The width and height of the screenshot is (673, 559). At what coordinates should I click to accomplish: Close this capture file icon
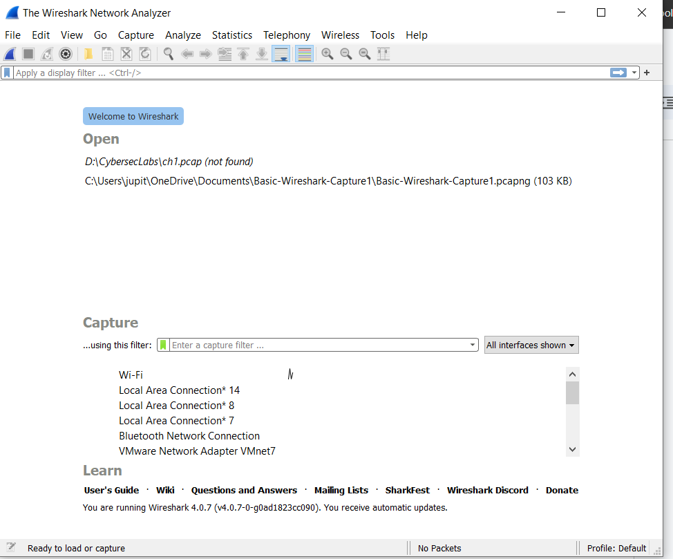[126, 54]
